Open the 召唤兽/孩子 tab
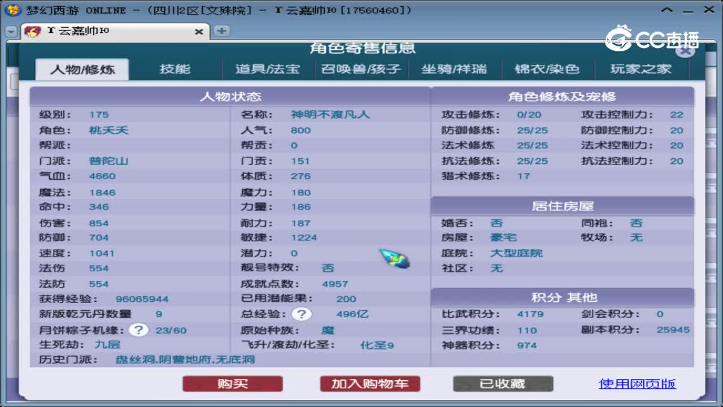 (361, 69)
